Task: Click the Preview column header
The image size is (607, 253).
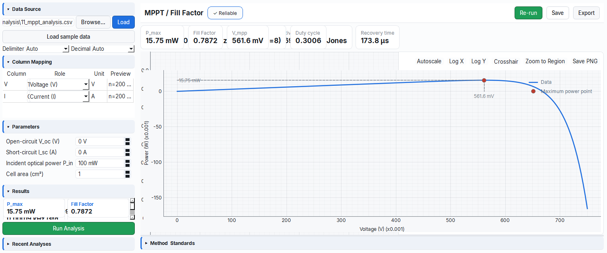Action: pyautogui.click(x=121, y=74)
